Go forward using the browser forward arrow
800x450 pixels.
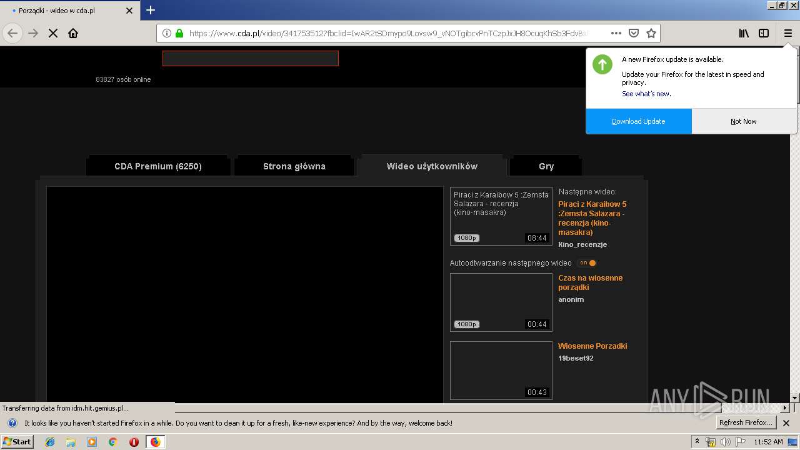coord(33,33)
